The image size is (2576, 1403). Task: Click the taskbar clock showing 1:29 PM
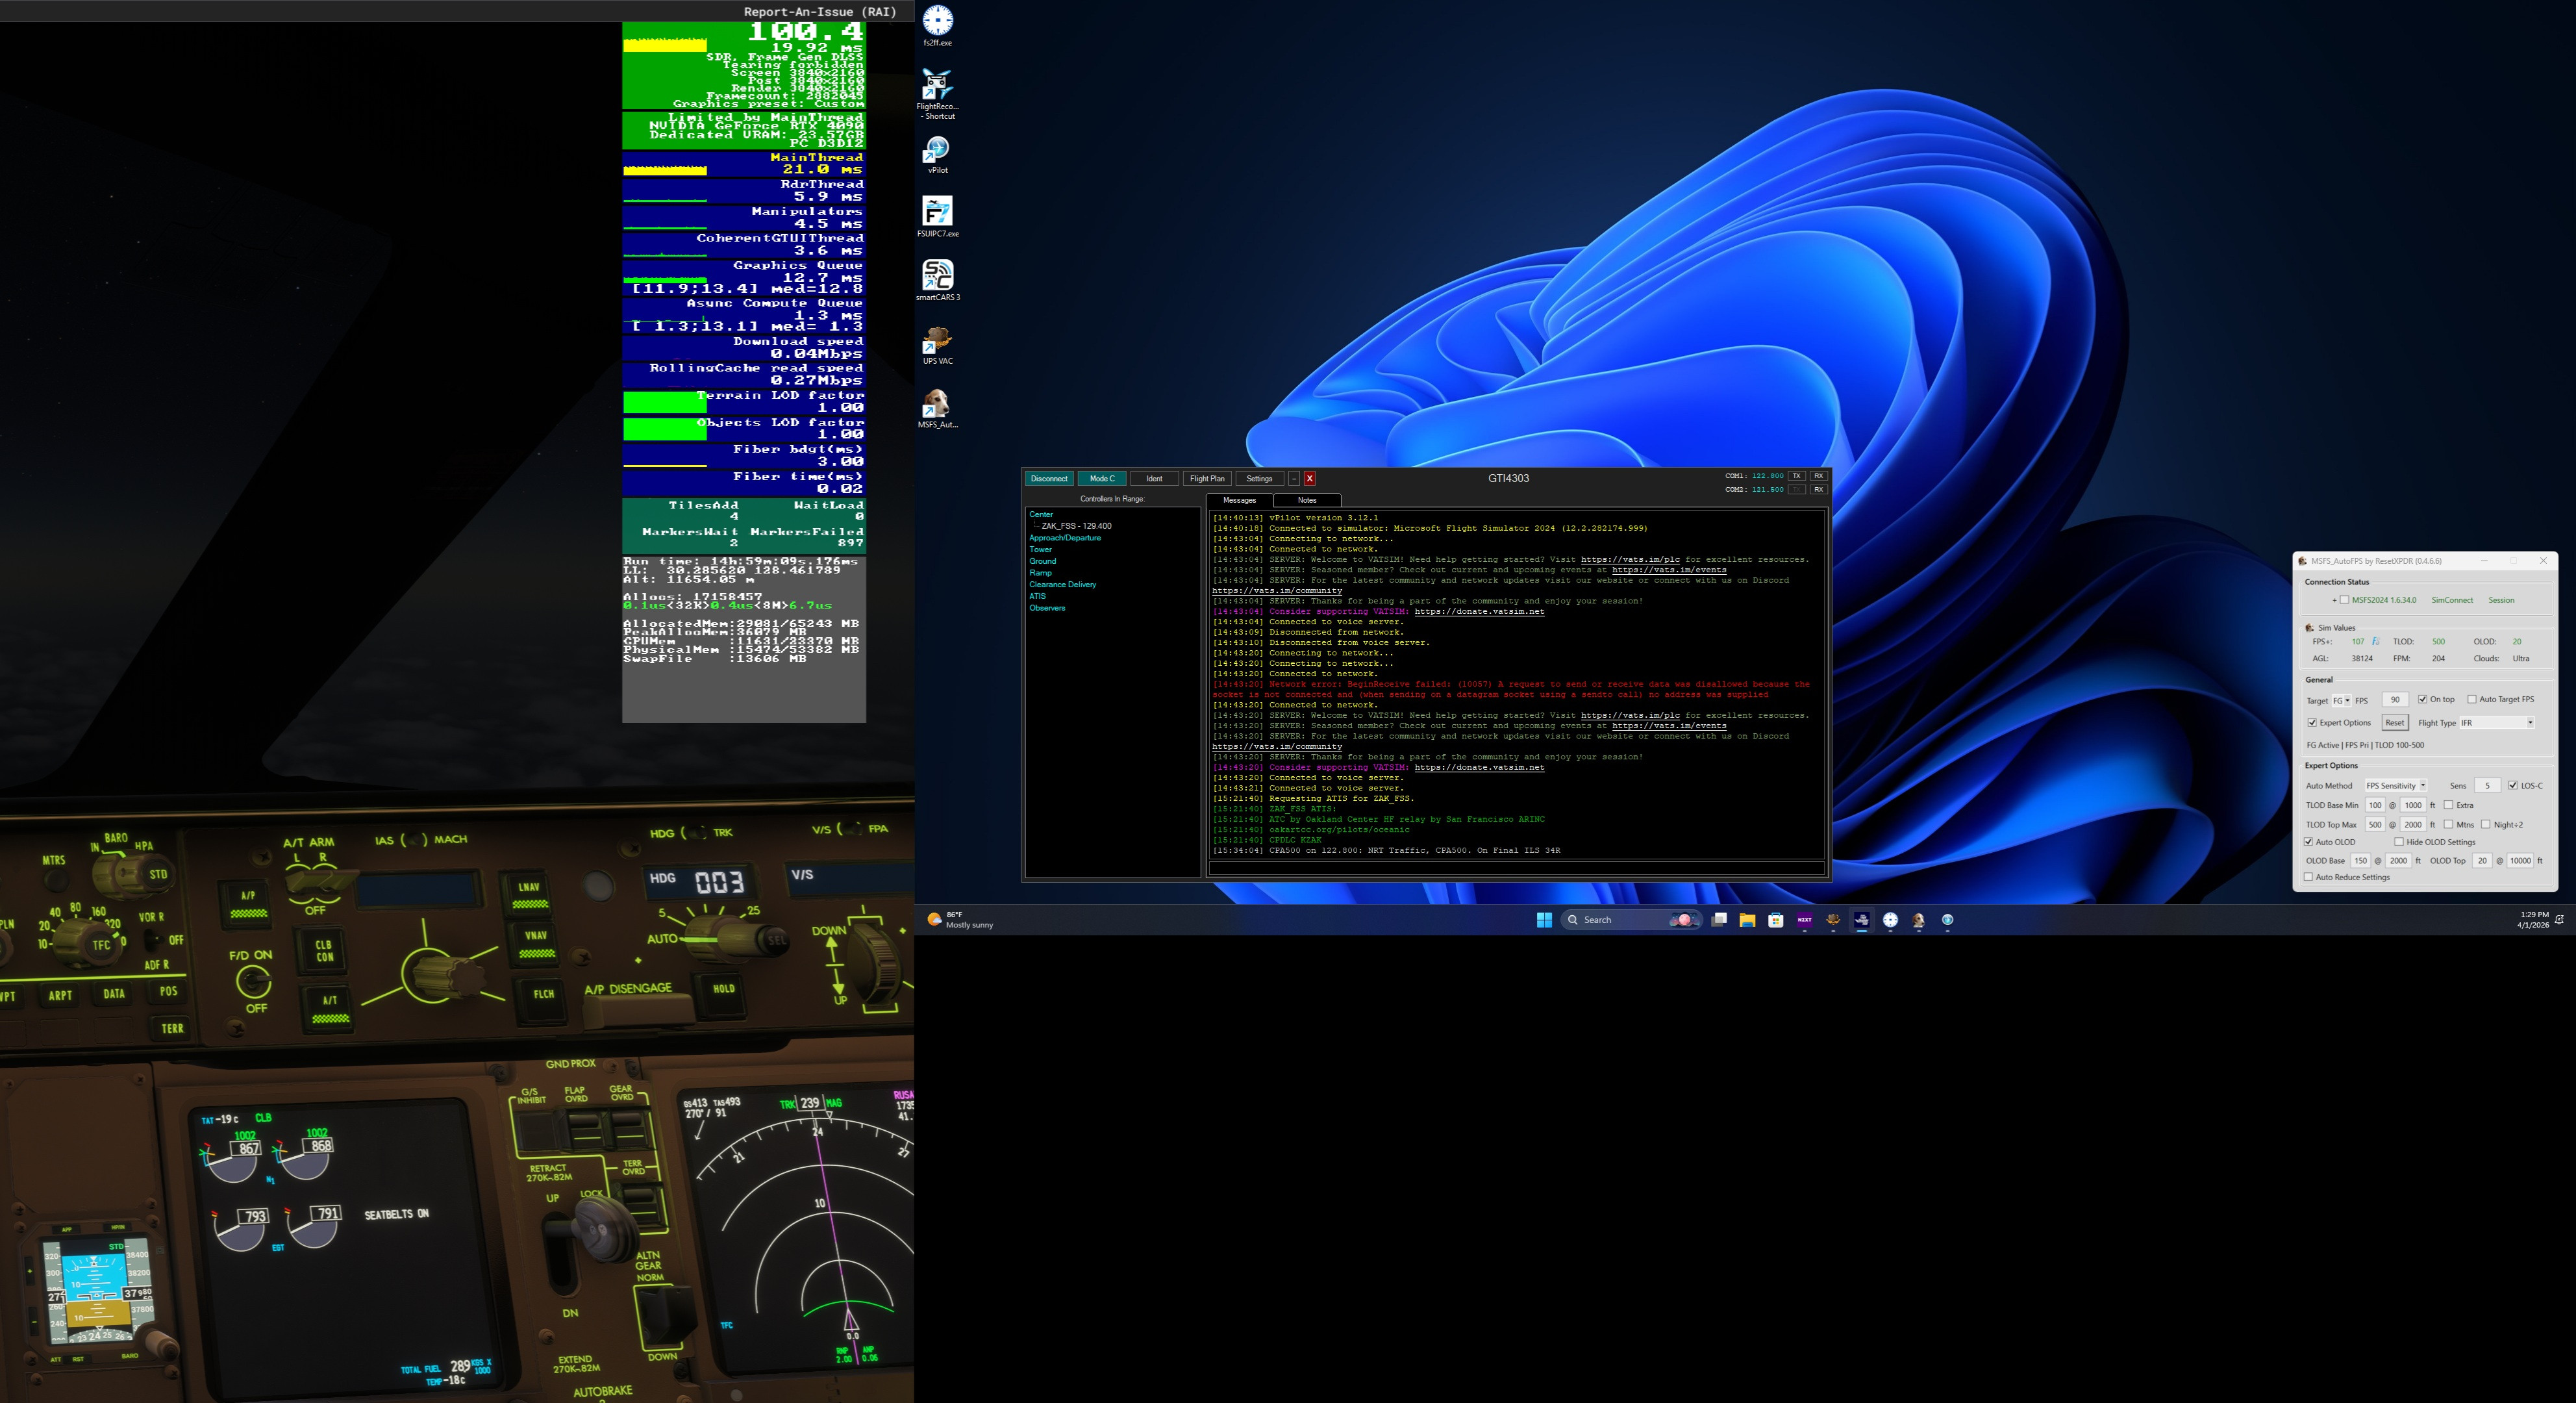[2533, 920]
